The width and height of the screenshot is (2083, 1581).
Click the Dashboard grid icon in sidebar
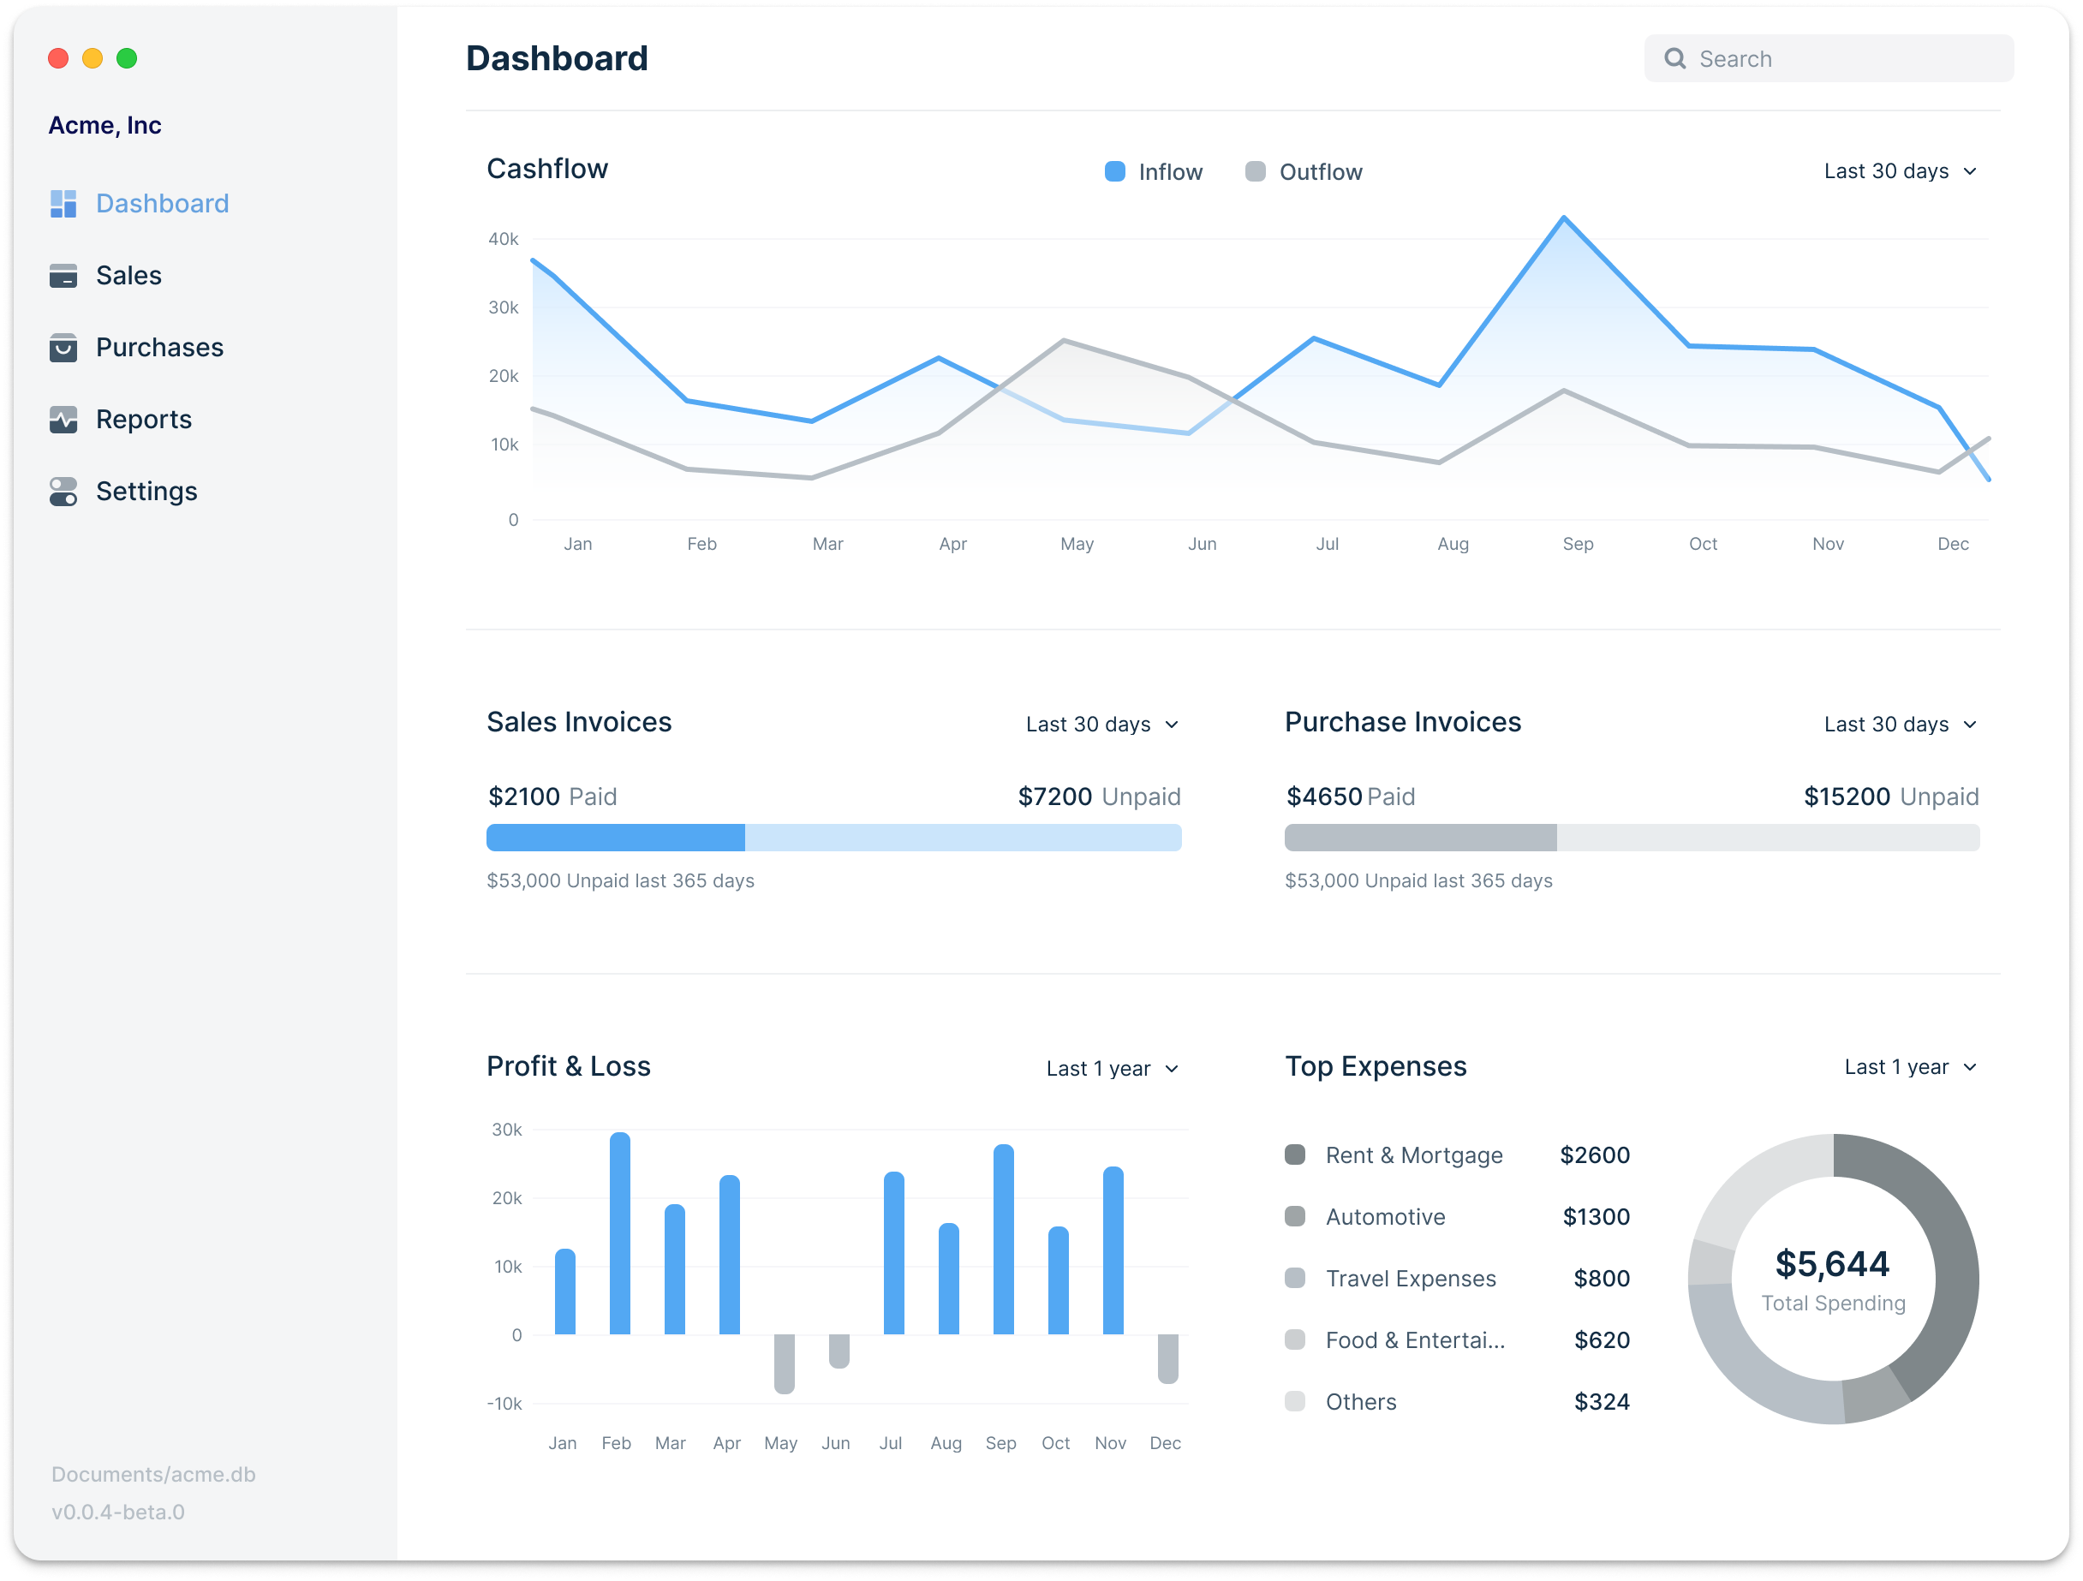click(63, 203)
